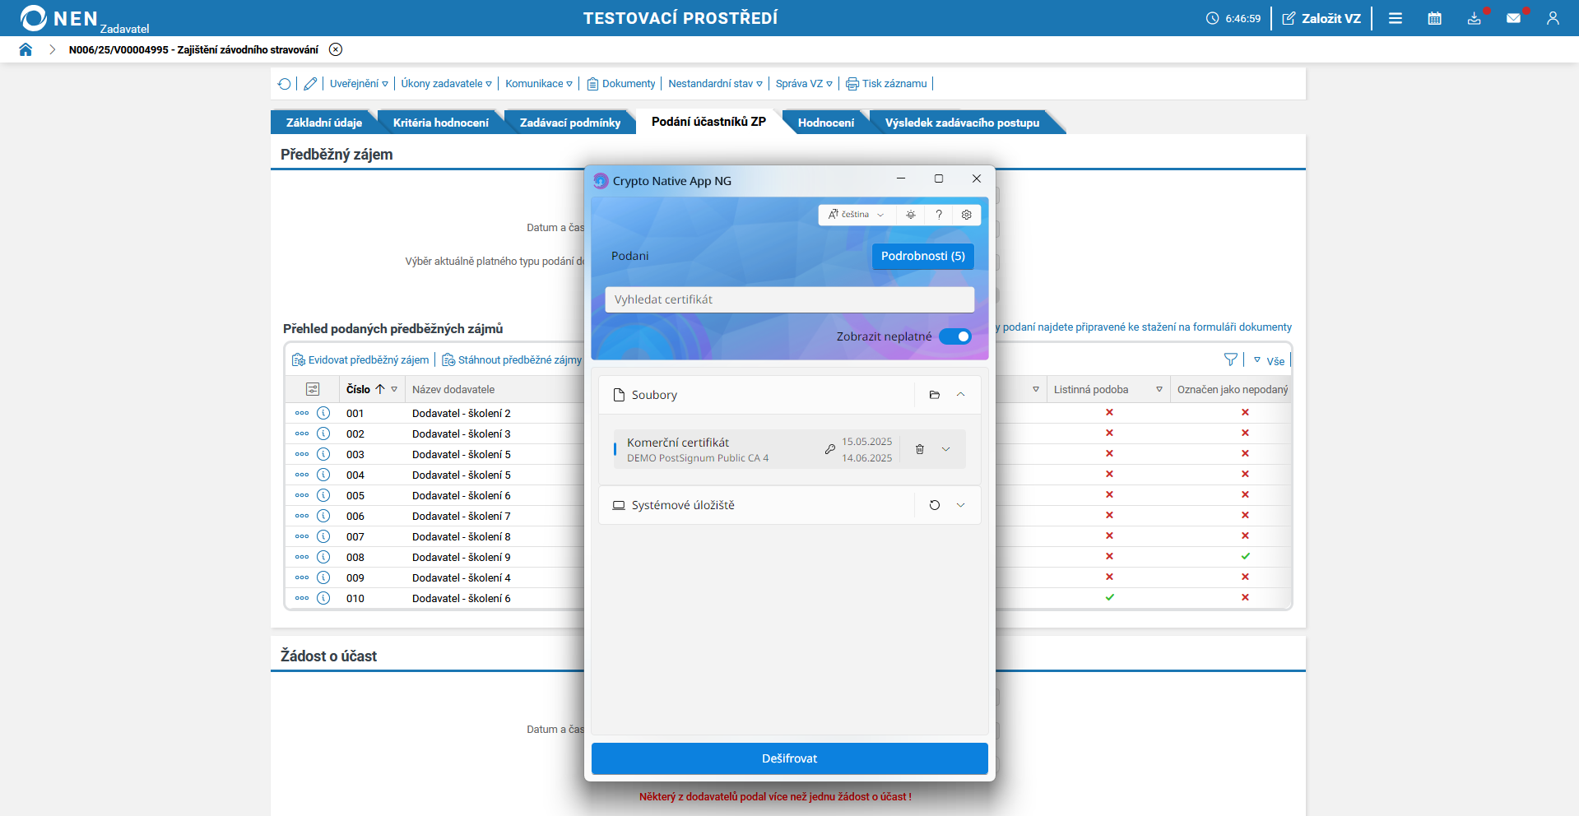The image size is (1579, 816).
Task: Open Listinná podoba column filter arrow
Action: pos(1159,389)
